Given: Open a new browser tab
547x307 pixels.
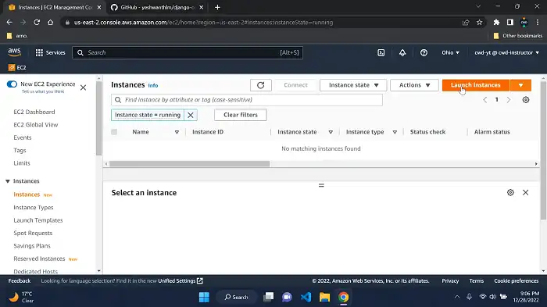Looking at the screenshot, I should click(x=217, y=7).
